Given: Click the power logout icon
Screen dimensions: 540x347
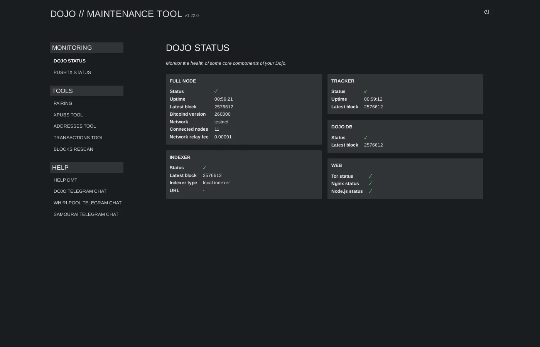Looking at the screenshot, I should tap(487, 12).
